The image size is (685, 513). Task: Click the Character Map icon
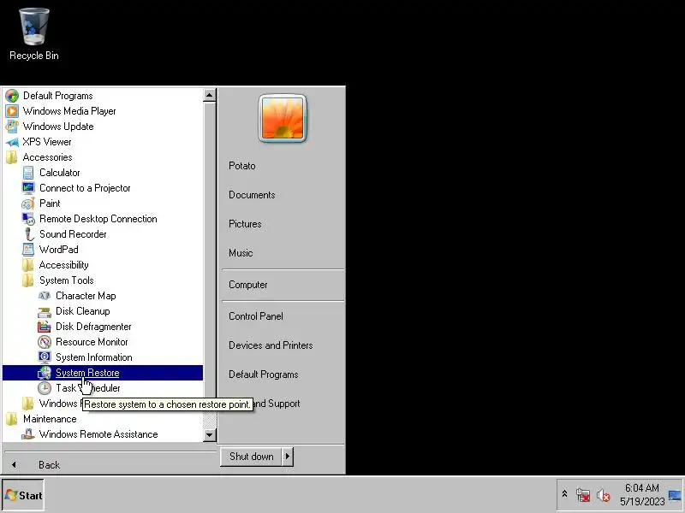[45, 296]
